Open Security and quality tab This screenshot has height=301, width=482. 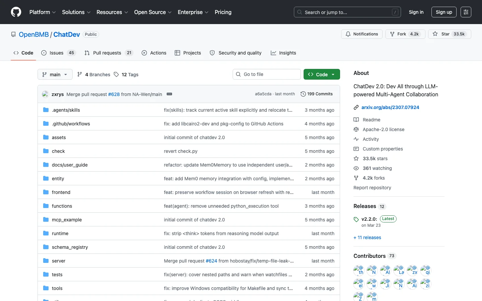pyautogui.click(x=236, y=53)
